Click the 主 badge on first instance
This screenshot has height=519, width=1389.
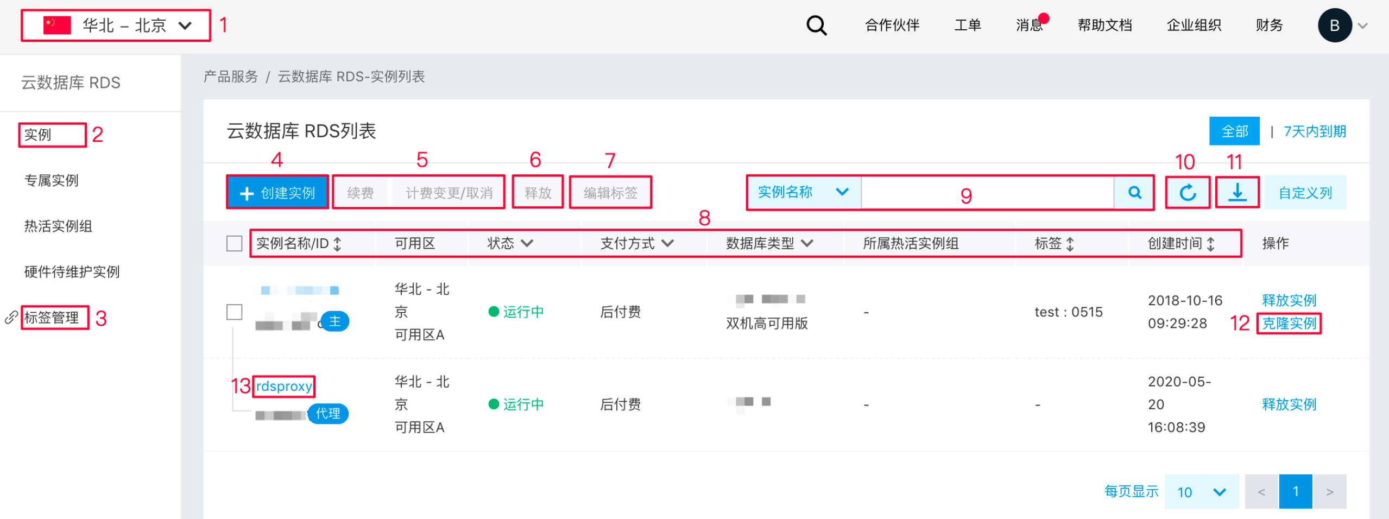tap(334, 321)
